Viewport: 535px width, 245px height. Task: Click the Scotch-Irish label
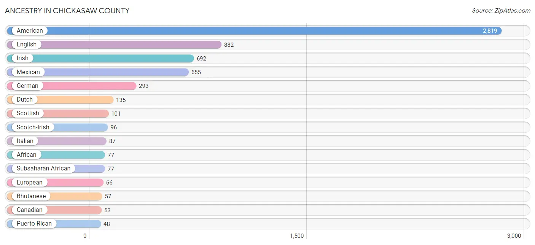tap(33, 127)
